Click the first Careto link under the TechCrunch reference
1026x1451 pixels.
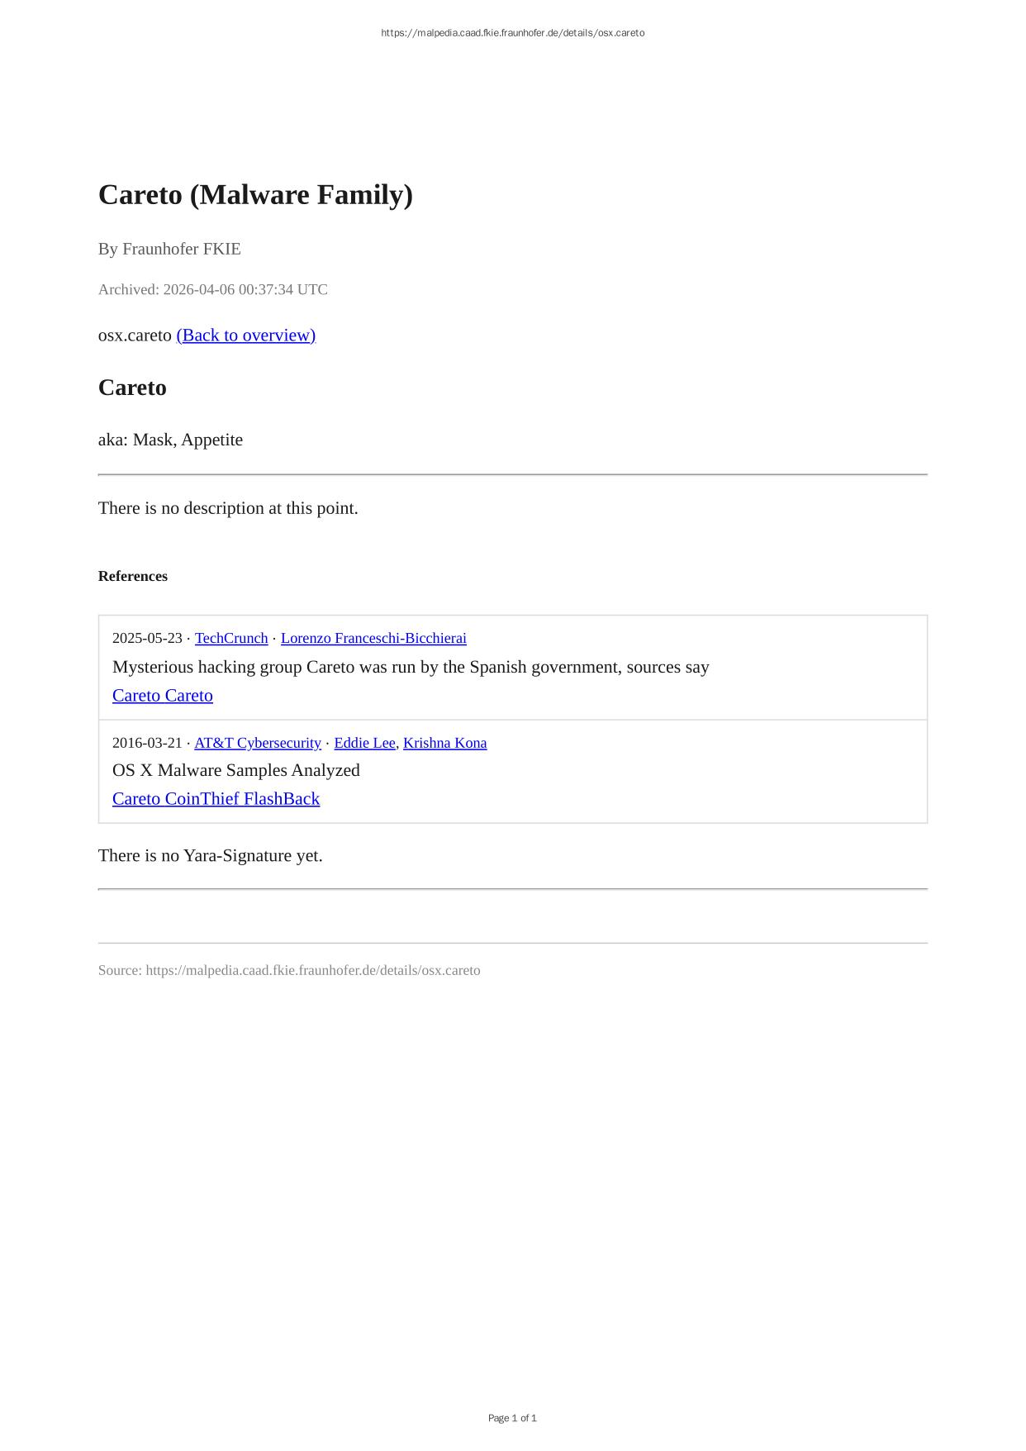pos(136,695)
